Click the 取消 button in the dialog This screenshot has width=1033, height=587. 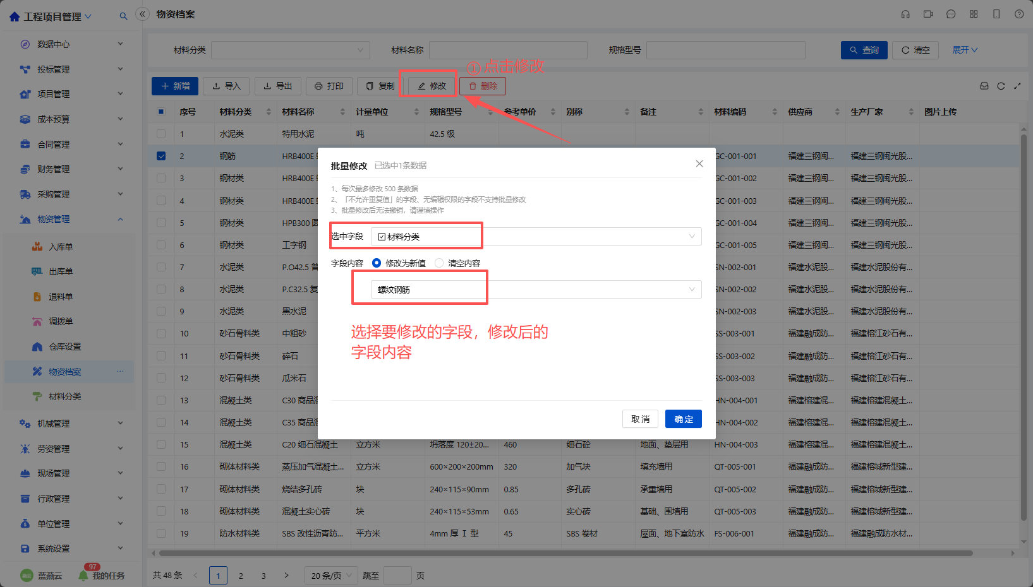coord(640,419)
